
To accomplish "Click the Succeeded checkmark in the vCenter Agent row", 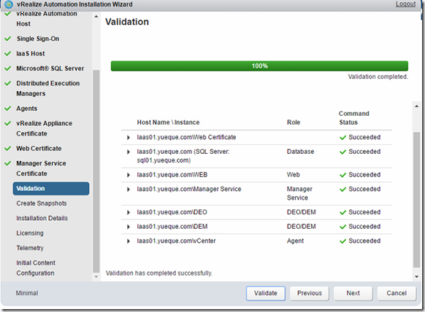I will (x=343, y=241).
